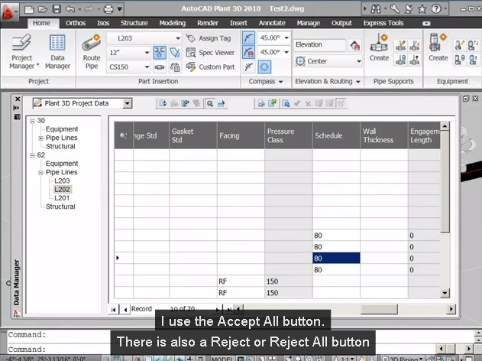Toggle the highlighted pipe fitting insertion button
Viewport: 482px width, 361px height.
(x=160, y=53)
